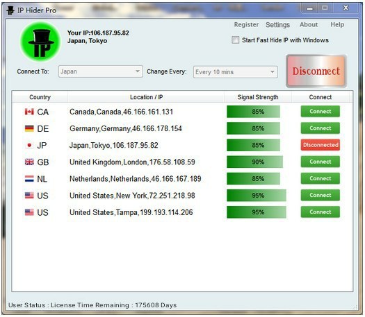
Task: Open the Help menu
Action: click(337, 24)
